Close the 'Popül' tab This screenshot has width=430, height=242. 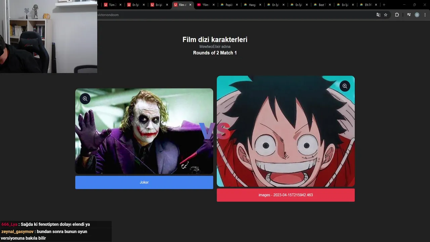(x=237, y=5)
